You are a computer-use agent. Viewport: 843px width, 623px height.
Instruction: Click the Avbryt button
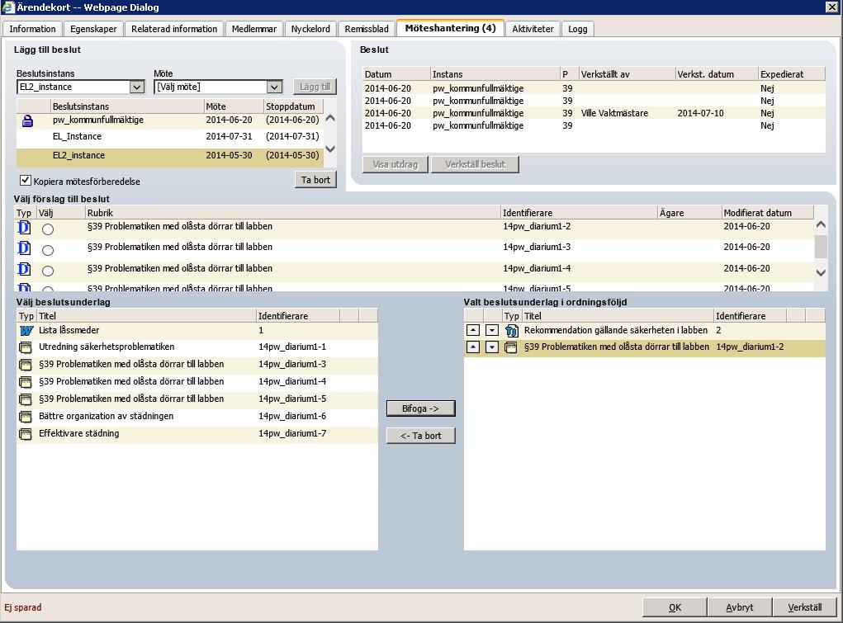[x=740, y=607]
